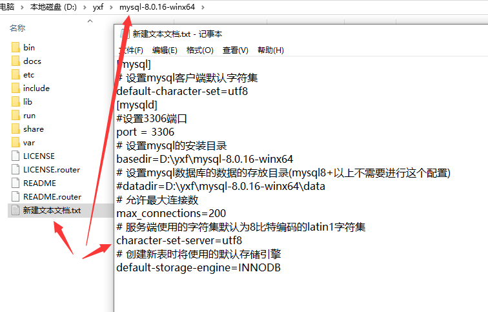Click the sort arrow above 名称 column
The width and height of the screenshot is (488, 312).
coord(90,21)
